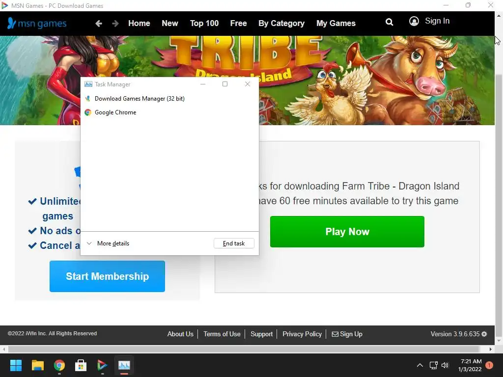The height and width of the screenshot is (377, 503).
Task: Open the Top 100 menu item
Action: [204, 24]
